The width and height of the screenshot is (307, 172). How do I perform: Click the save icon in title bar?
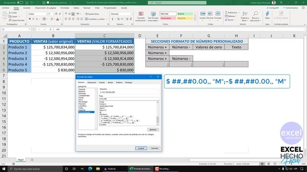(27, 3)
